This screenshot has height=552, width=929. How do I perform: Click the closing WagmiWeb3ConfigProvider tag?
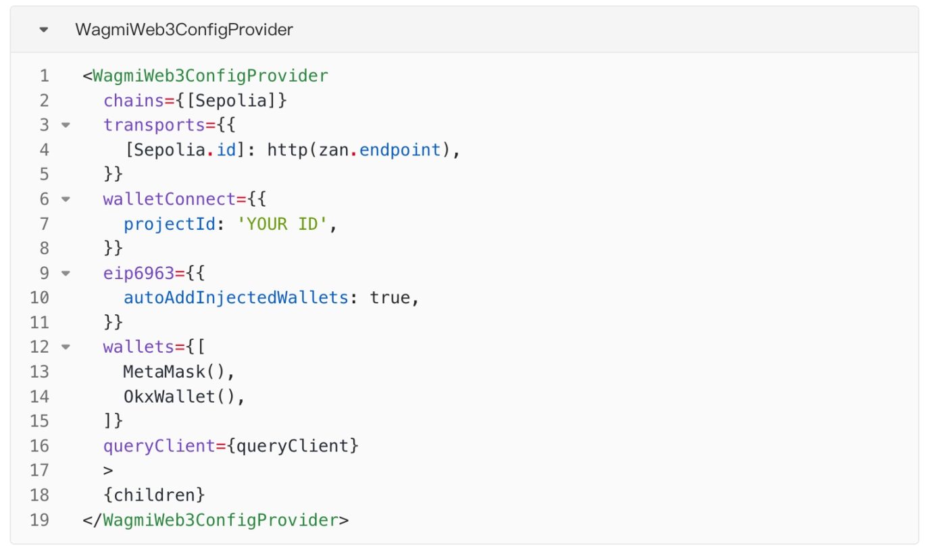pos(216,520)
